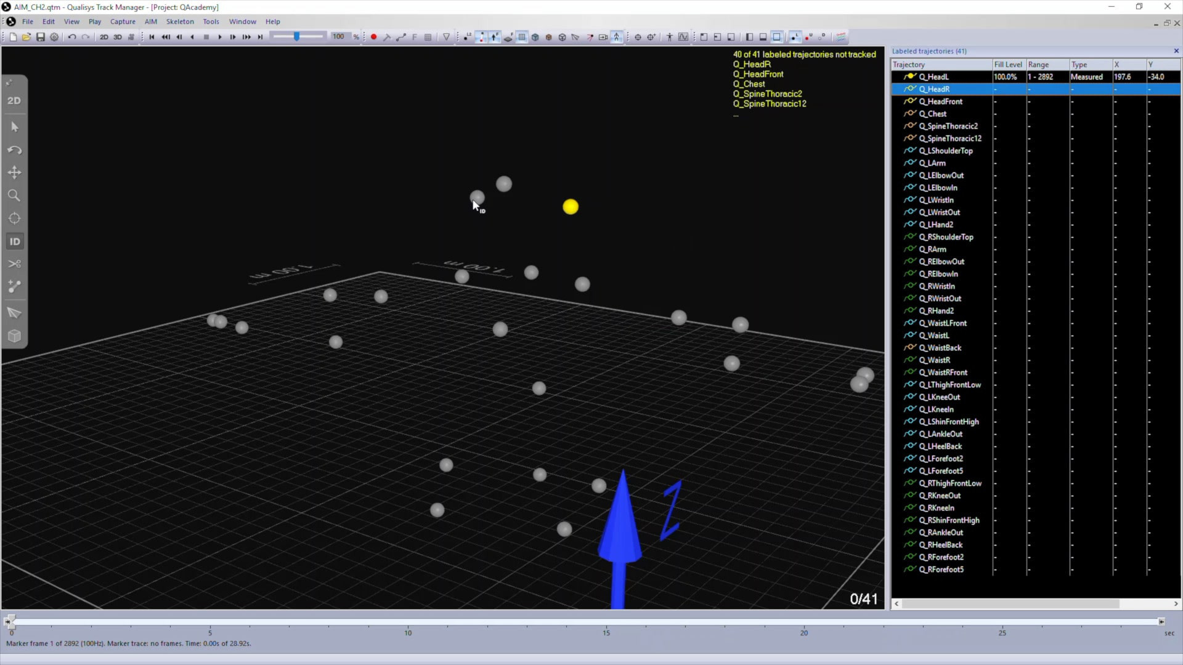Close the Labeled trajectories panel
1183x665 pixels.
click(x=1176, y=51)
